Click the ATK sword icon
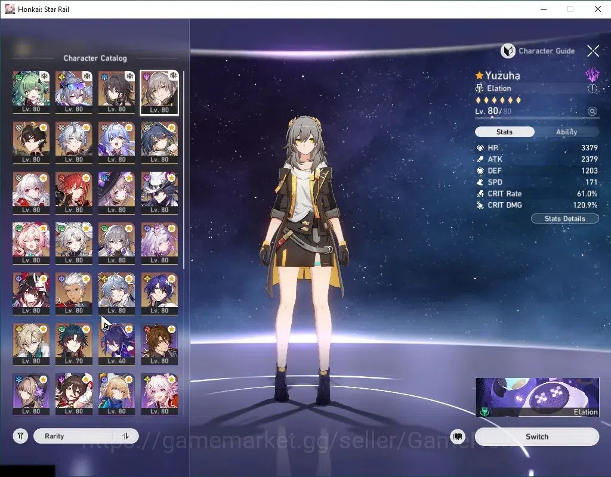Screen dimensions: 611x477 click(480, 159)
